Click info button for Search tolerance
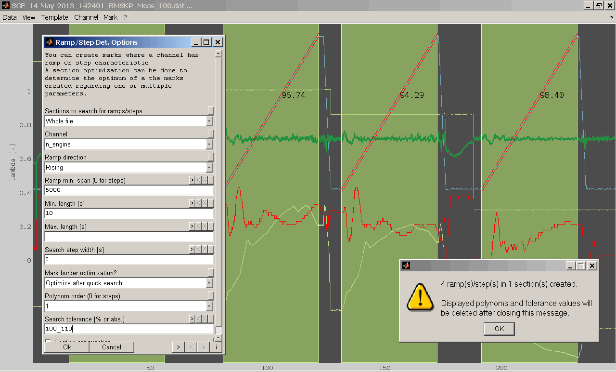The image size is (616, 372). pyautogui.click(x=211, y=319)
